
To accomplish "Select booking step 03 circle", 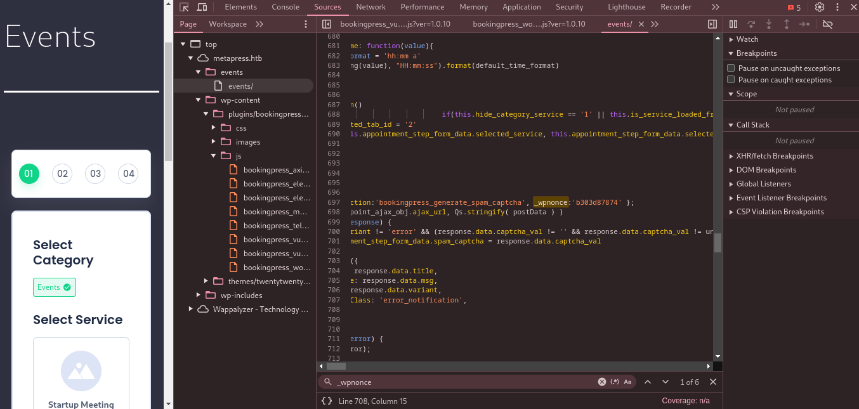I will [95, 174].
